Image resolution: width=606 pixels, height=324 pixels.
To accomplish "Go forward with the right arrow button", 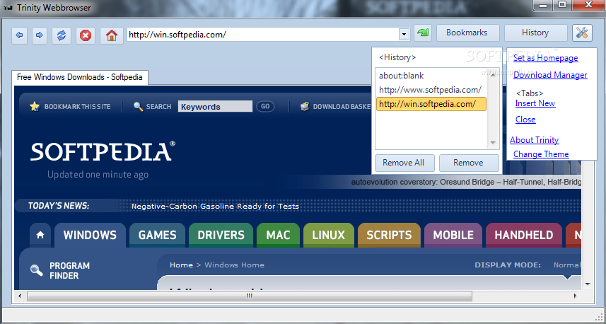I will click(x=40, y=35).
